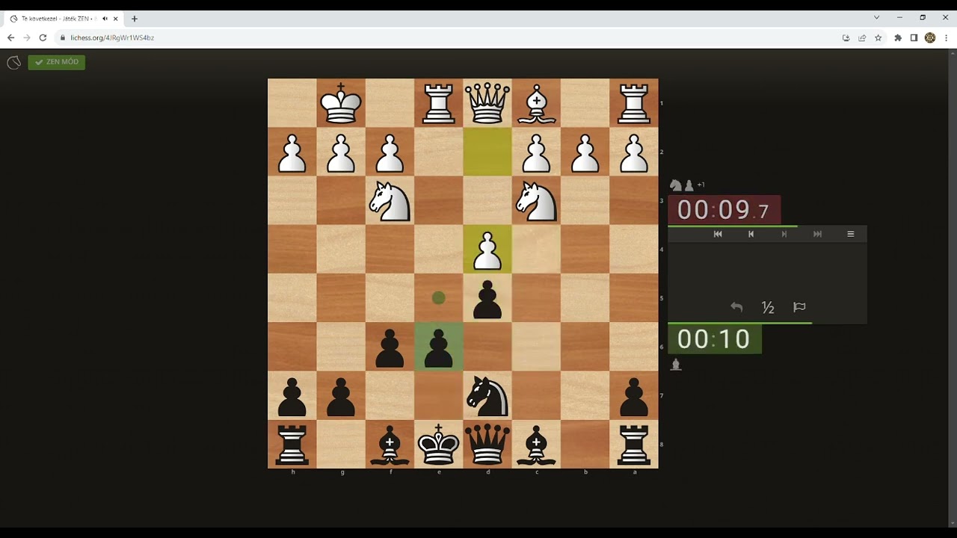Click the highlighted empty square d2

point(487,152)
